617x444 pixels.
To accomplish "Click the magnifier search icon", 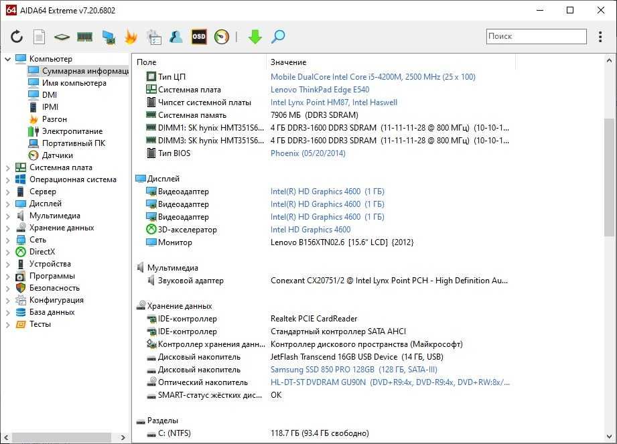I will point(278,37).
